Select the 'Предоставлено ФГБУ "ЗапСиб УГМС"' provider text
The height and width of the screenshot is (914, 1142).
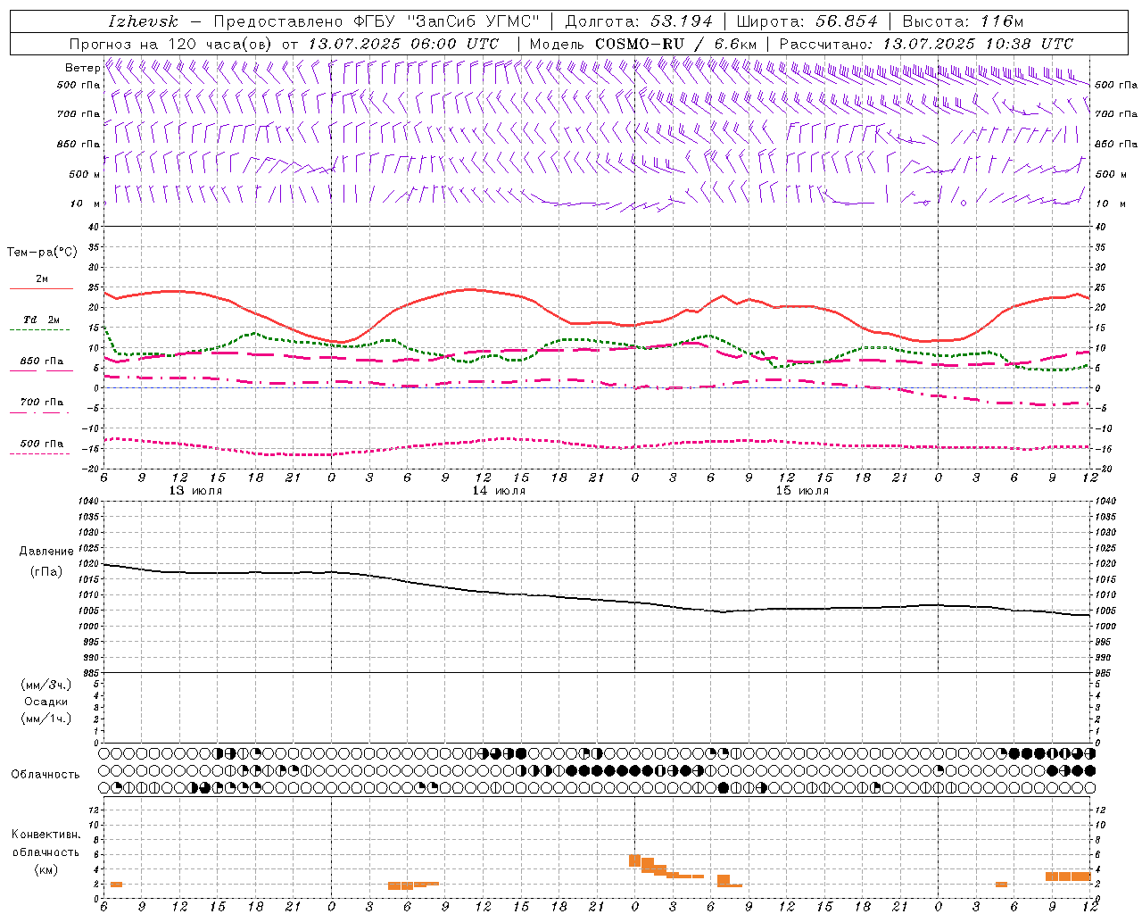(x=377, y=21)
